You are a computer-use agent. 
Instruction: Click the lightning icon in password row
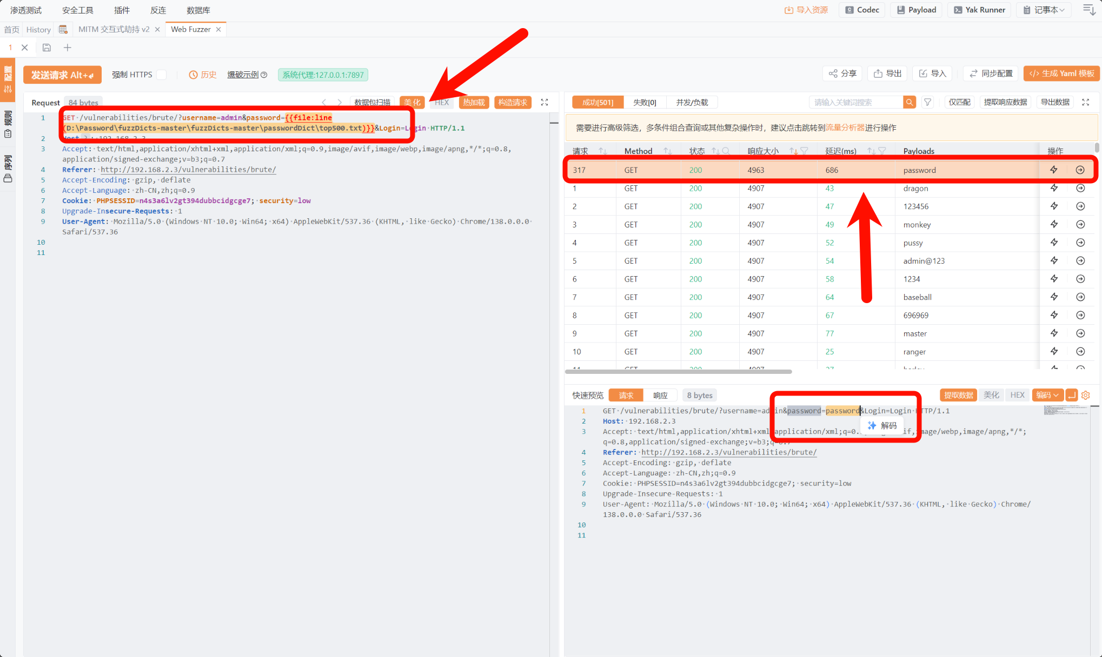(x=1054, y=170)
